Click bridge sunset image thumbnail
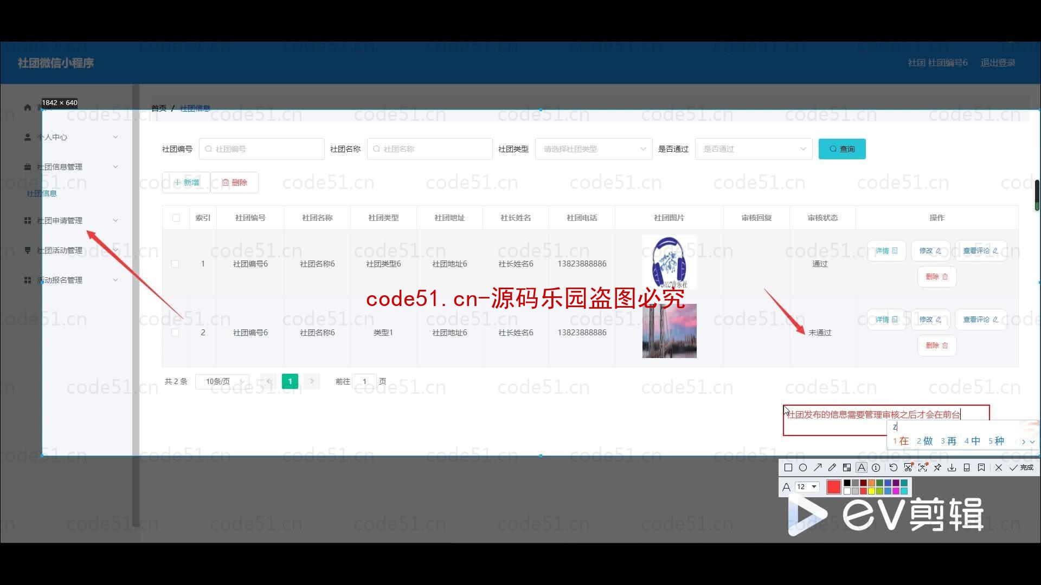Image resolution: width=1041 pixels, height=585 pixels. (669, 331)
